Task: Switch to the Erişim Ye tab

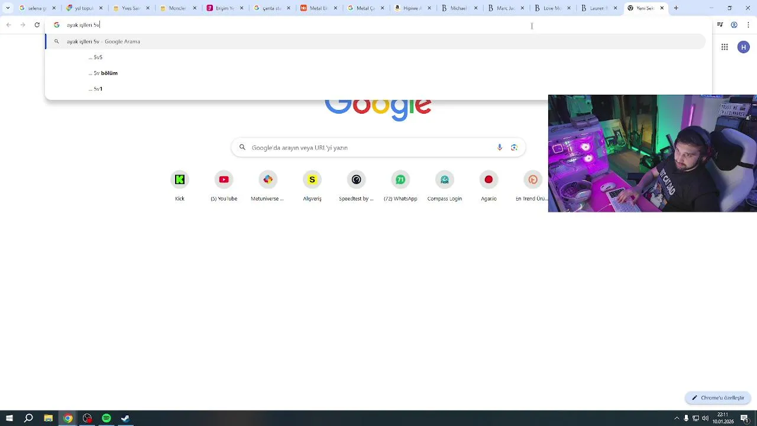Action: [224, 8]
